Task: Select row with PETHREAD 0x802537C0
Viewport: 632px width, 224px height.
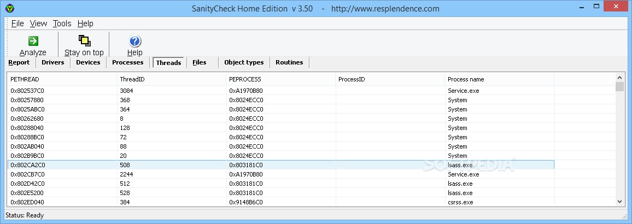Action: tap(281, 91)
